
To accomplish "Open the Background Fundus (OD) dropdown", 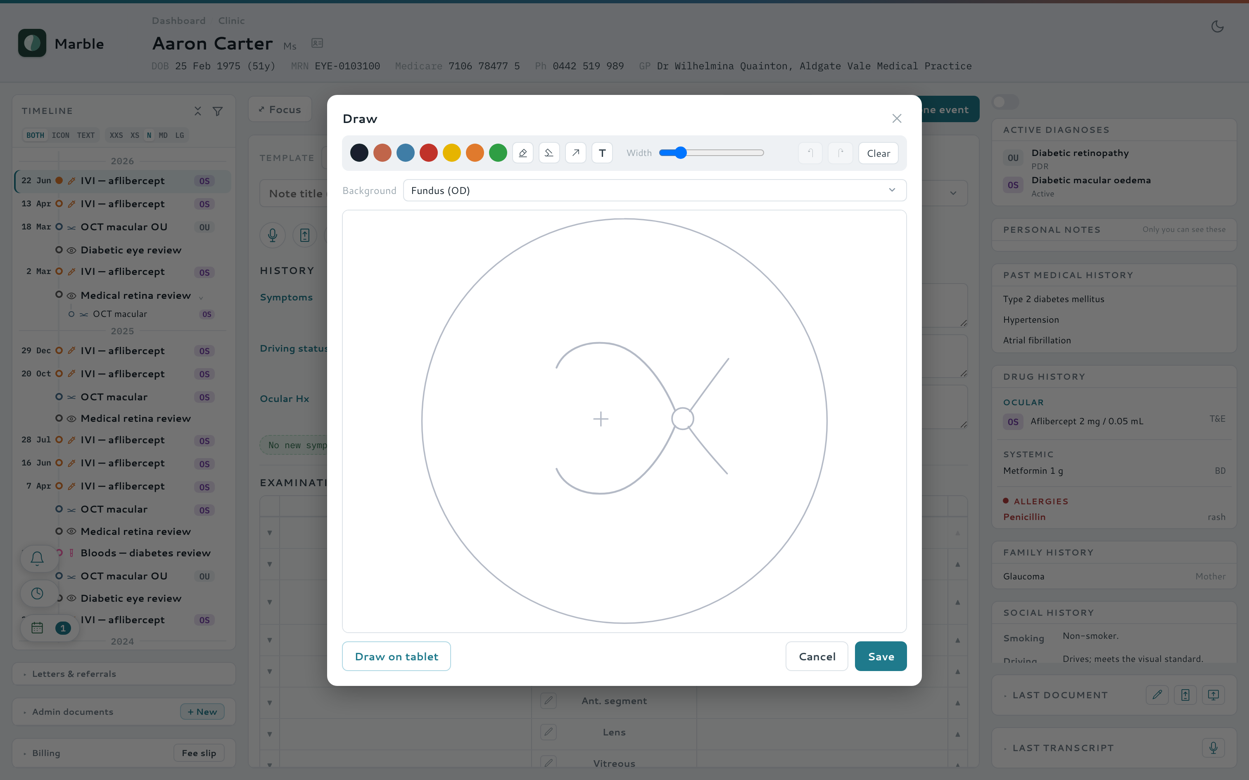I will [654, 190].
